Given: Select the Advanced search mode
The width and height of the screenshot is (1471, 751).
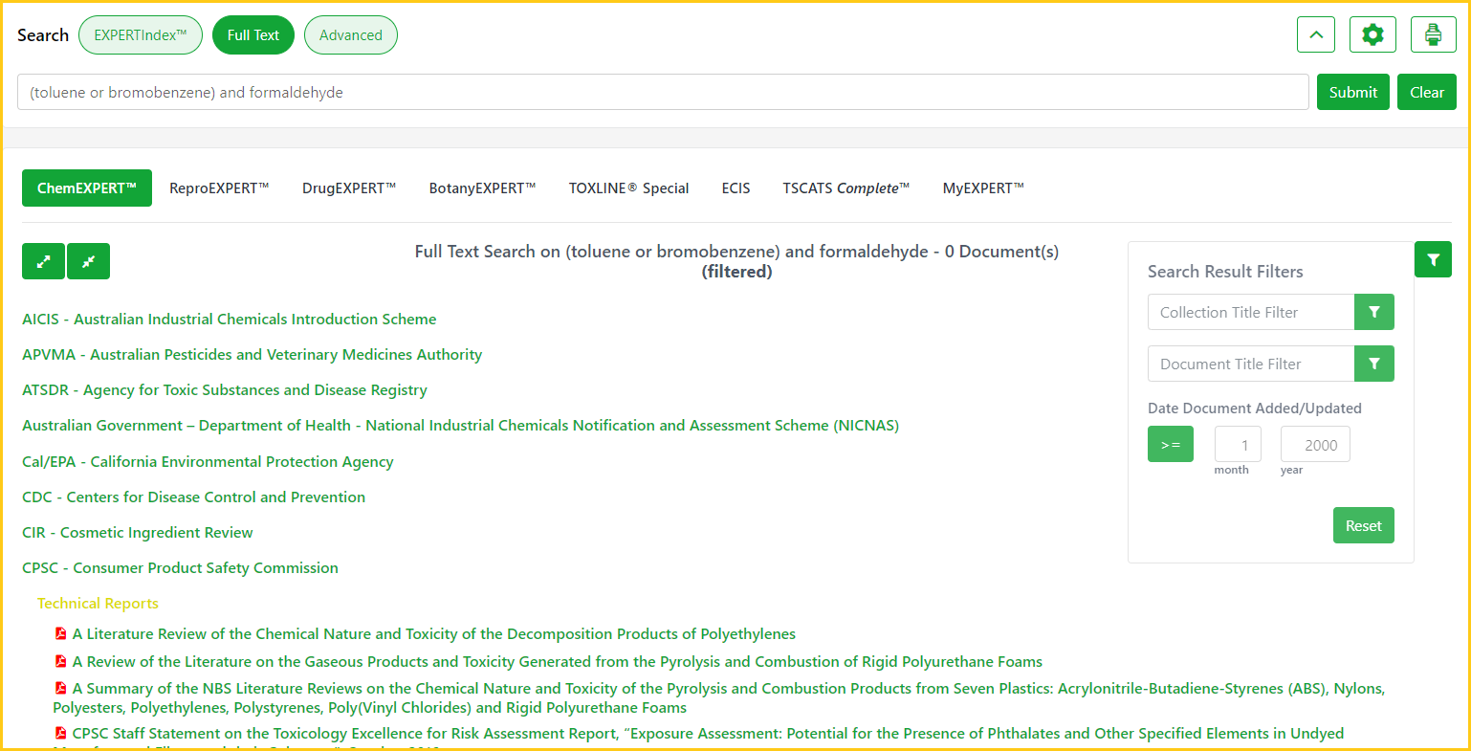Looking at the screenshot, I should 350,35.
